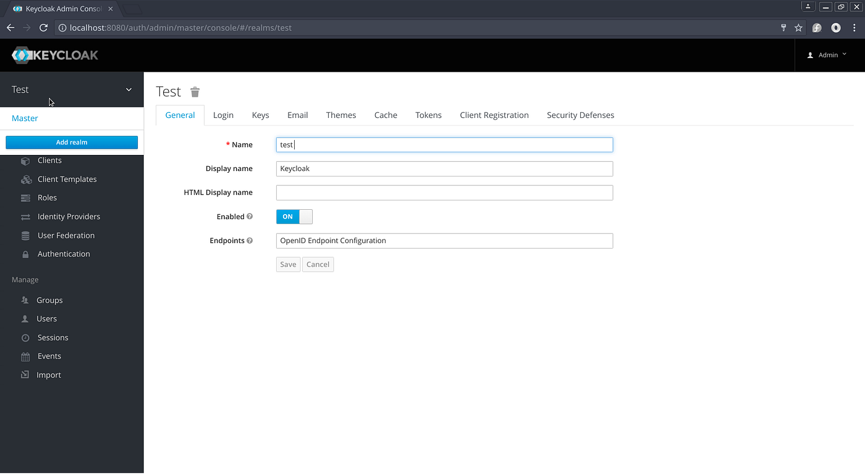Click the Enabled help tooltip icon
Viewport: 865px width, 474px height.
pos(251,217)
